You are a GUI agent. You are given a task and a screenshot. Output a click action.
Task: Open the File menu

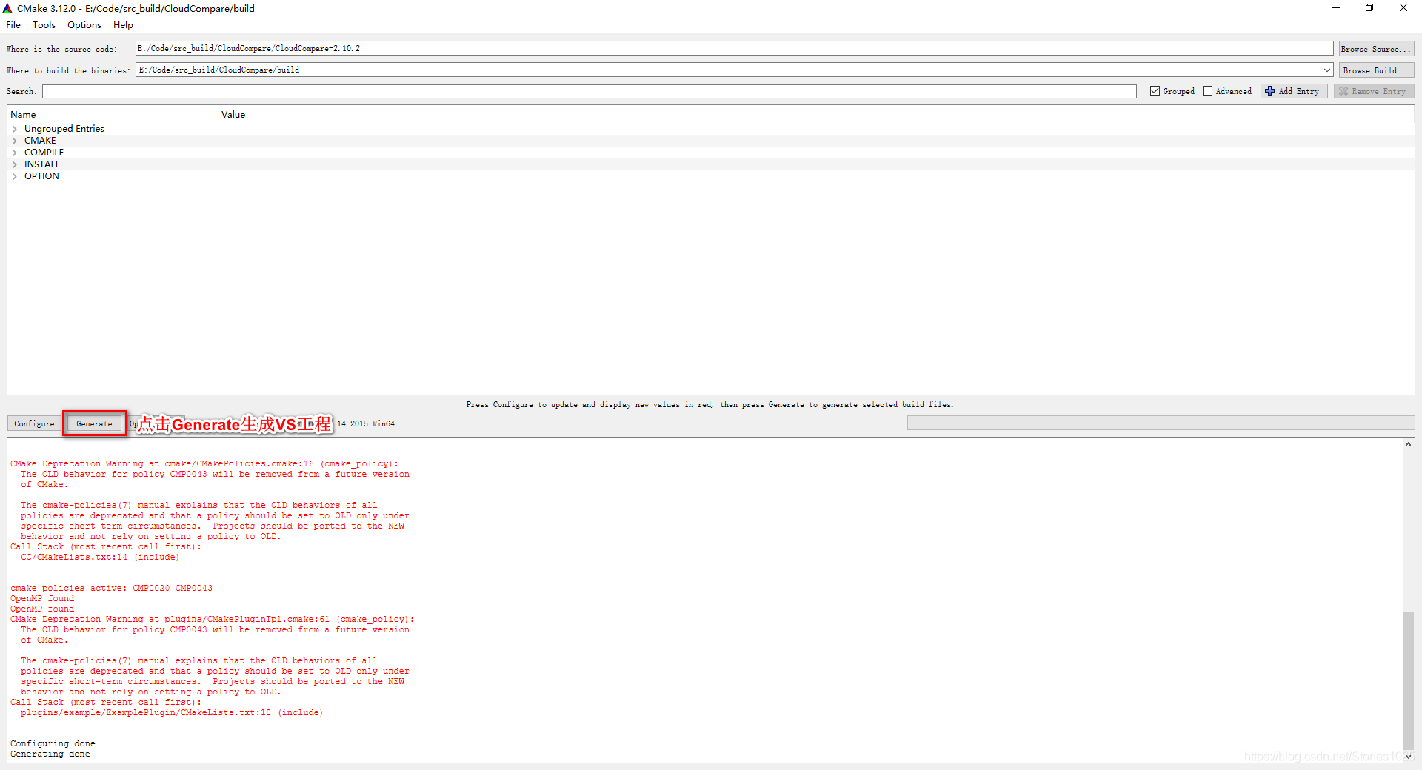coord(13,25)
